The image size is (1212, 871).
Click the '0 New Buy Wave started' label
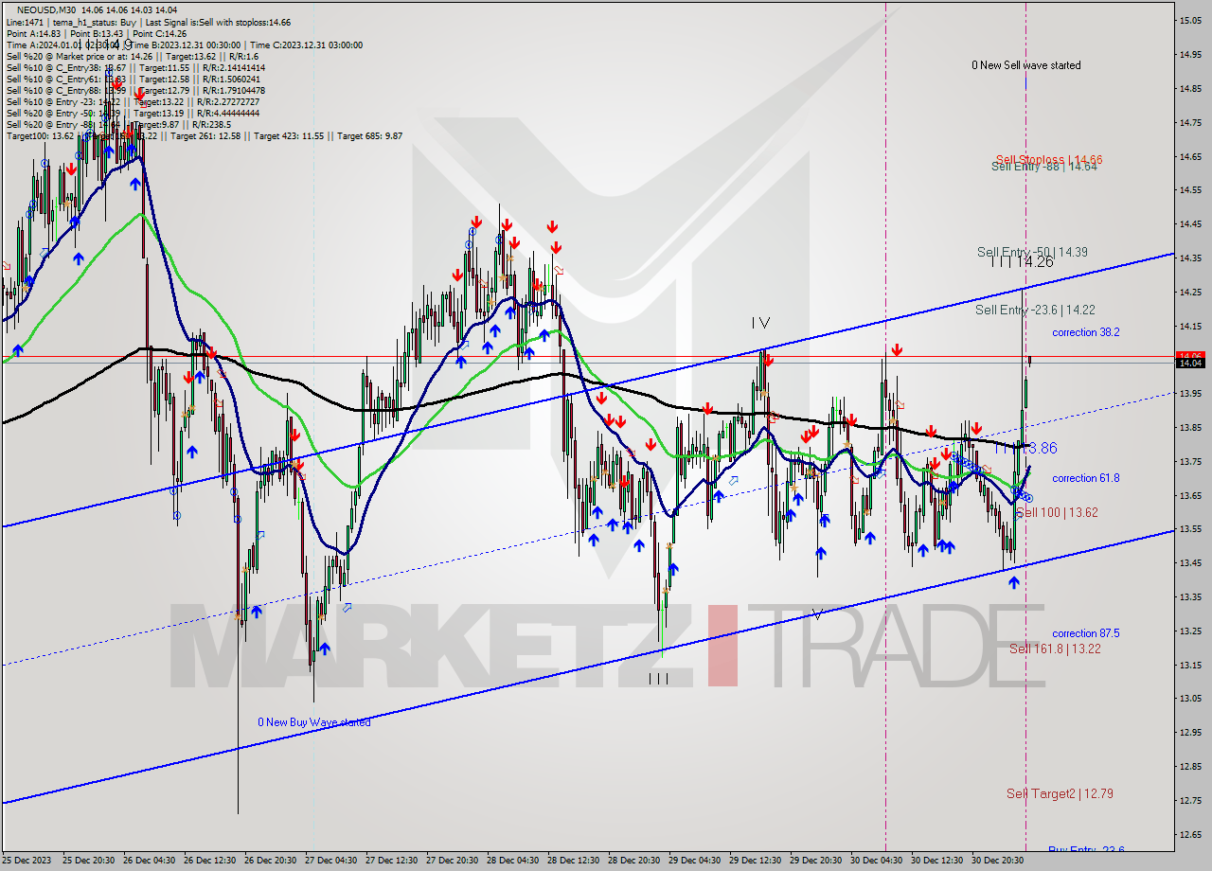click(314, 722)
